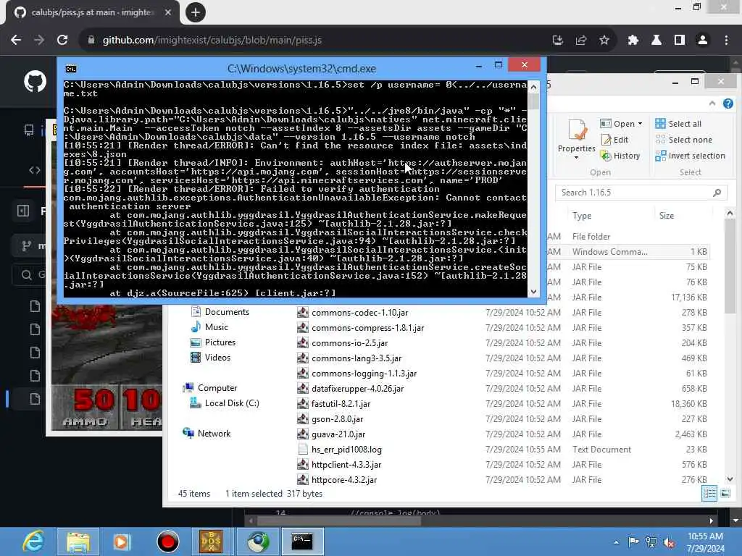
Task: Bookmark this page with the star icon
Action: (604, 41)
